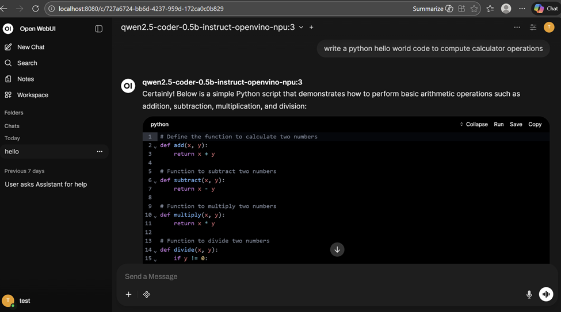Click the Open WebUI logo
Screen dimensions: 561x312
click(x=8, y=29)
